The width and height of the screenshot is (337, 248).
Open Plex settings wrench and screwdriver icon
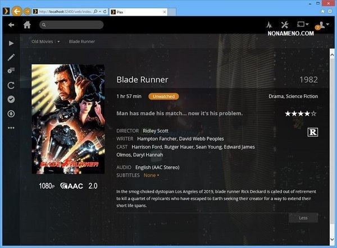[x=284, y=25]
